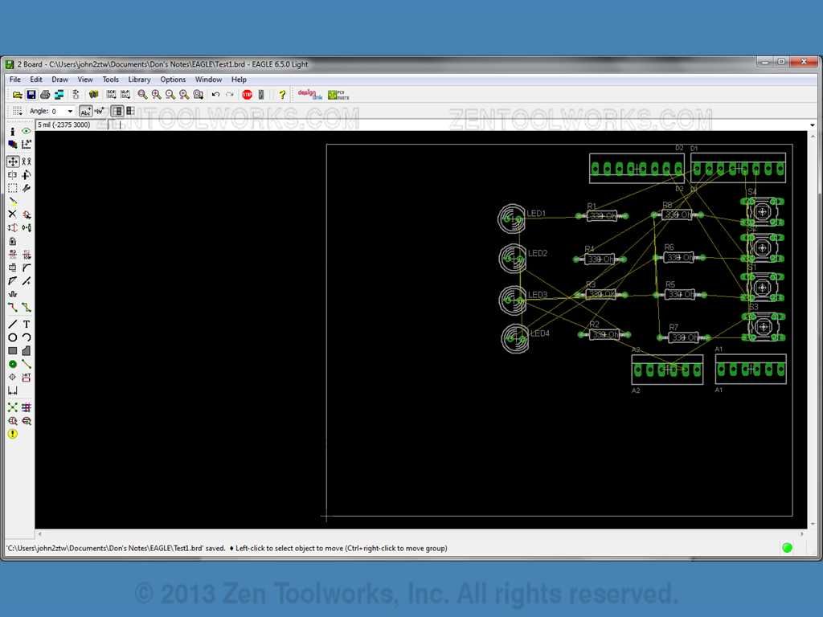This screenshot has width=823, height=617.
Task: Select the Miter tool
Action: pyautogui.click(x=27, y=268)
